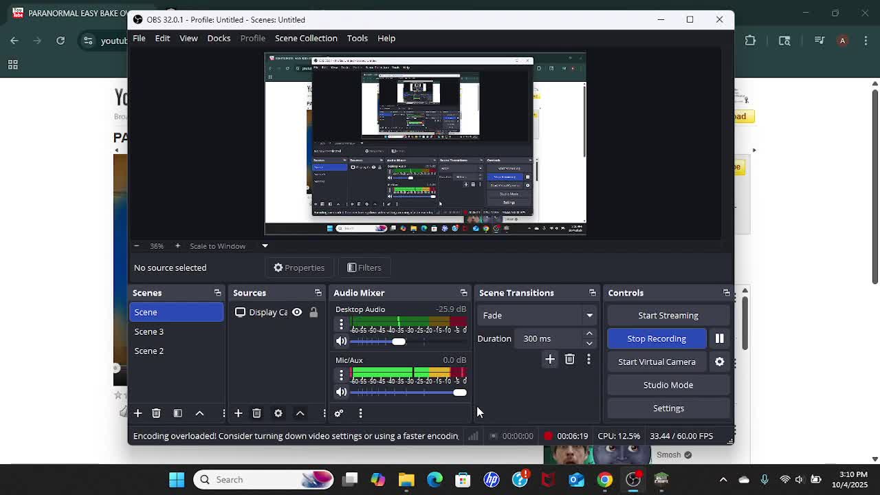Open source properties gear in Sources panel
Screen dimensions: 880x495
tap(278, 413)
